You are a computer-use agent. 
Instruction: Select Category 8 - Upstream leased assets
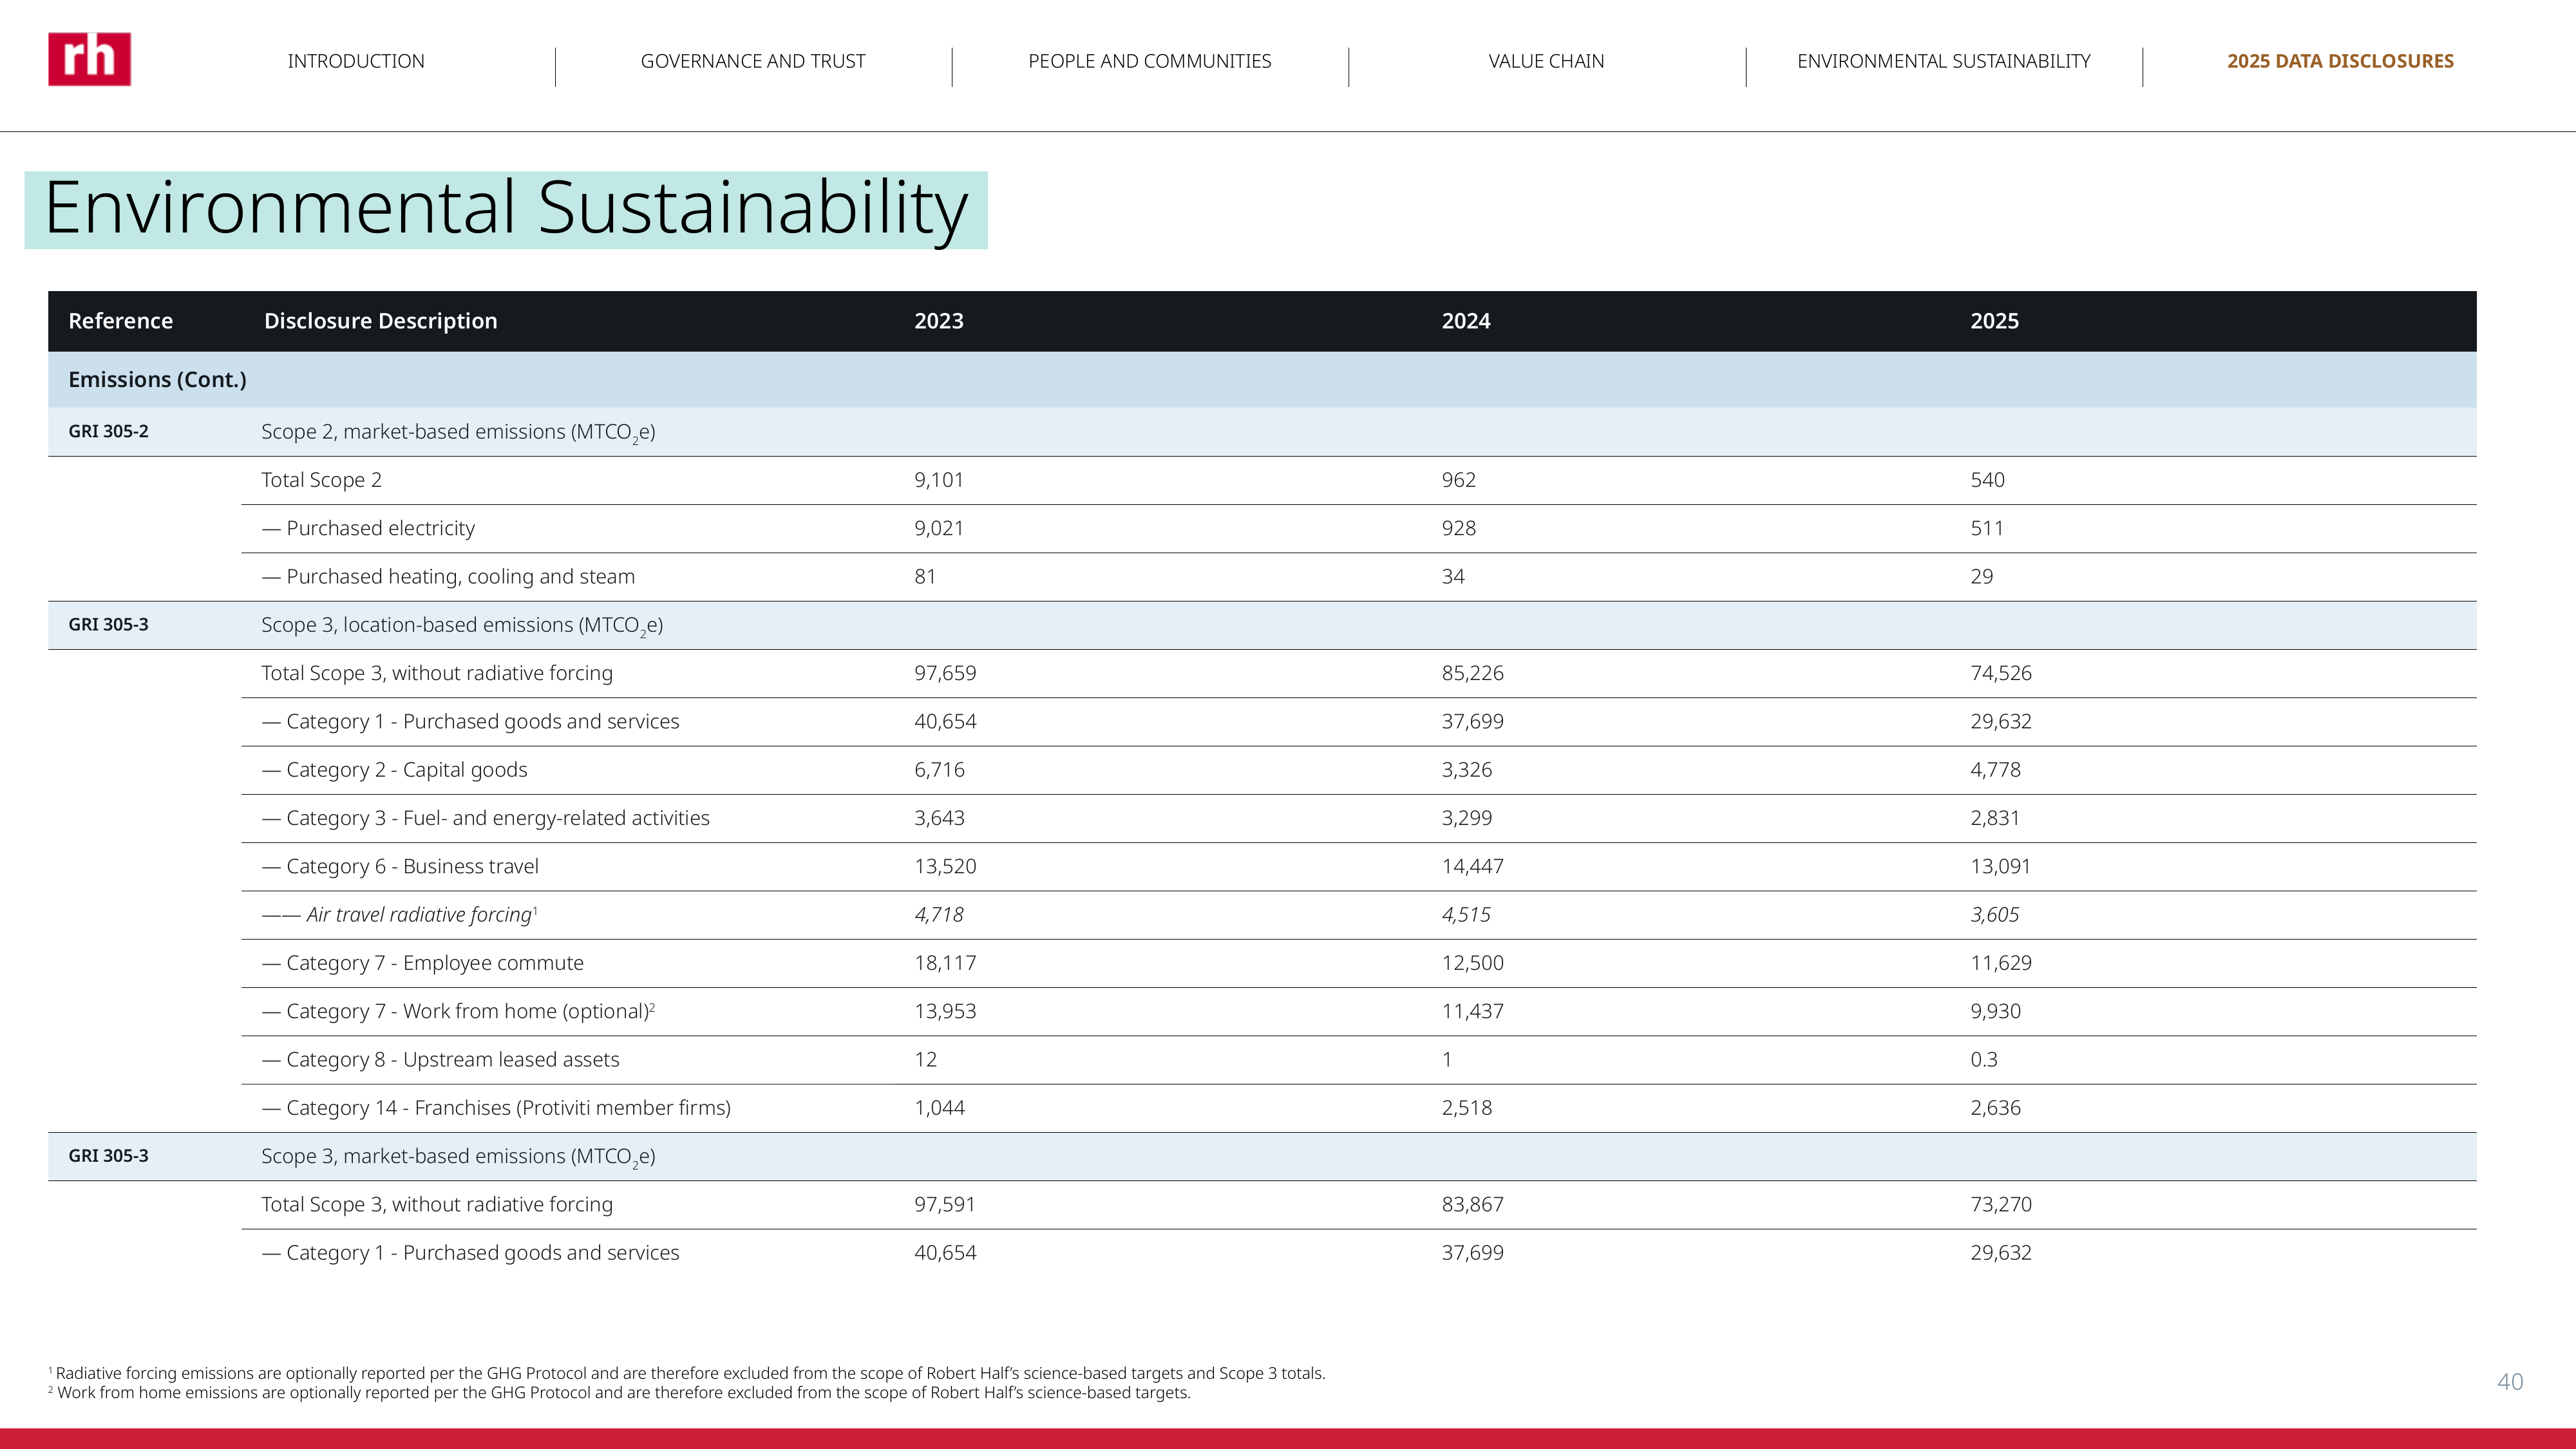click(440, 1060)
